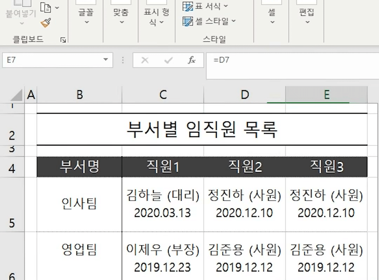Cancel the formula entry with X

click(145, 60)
